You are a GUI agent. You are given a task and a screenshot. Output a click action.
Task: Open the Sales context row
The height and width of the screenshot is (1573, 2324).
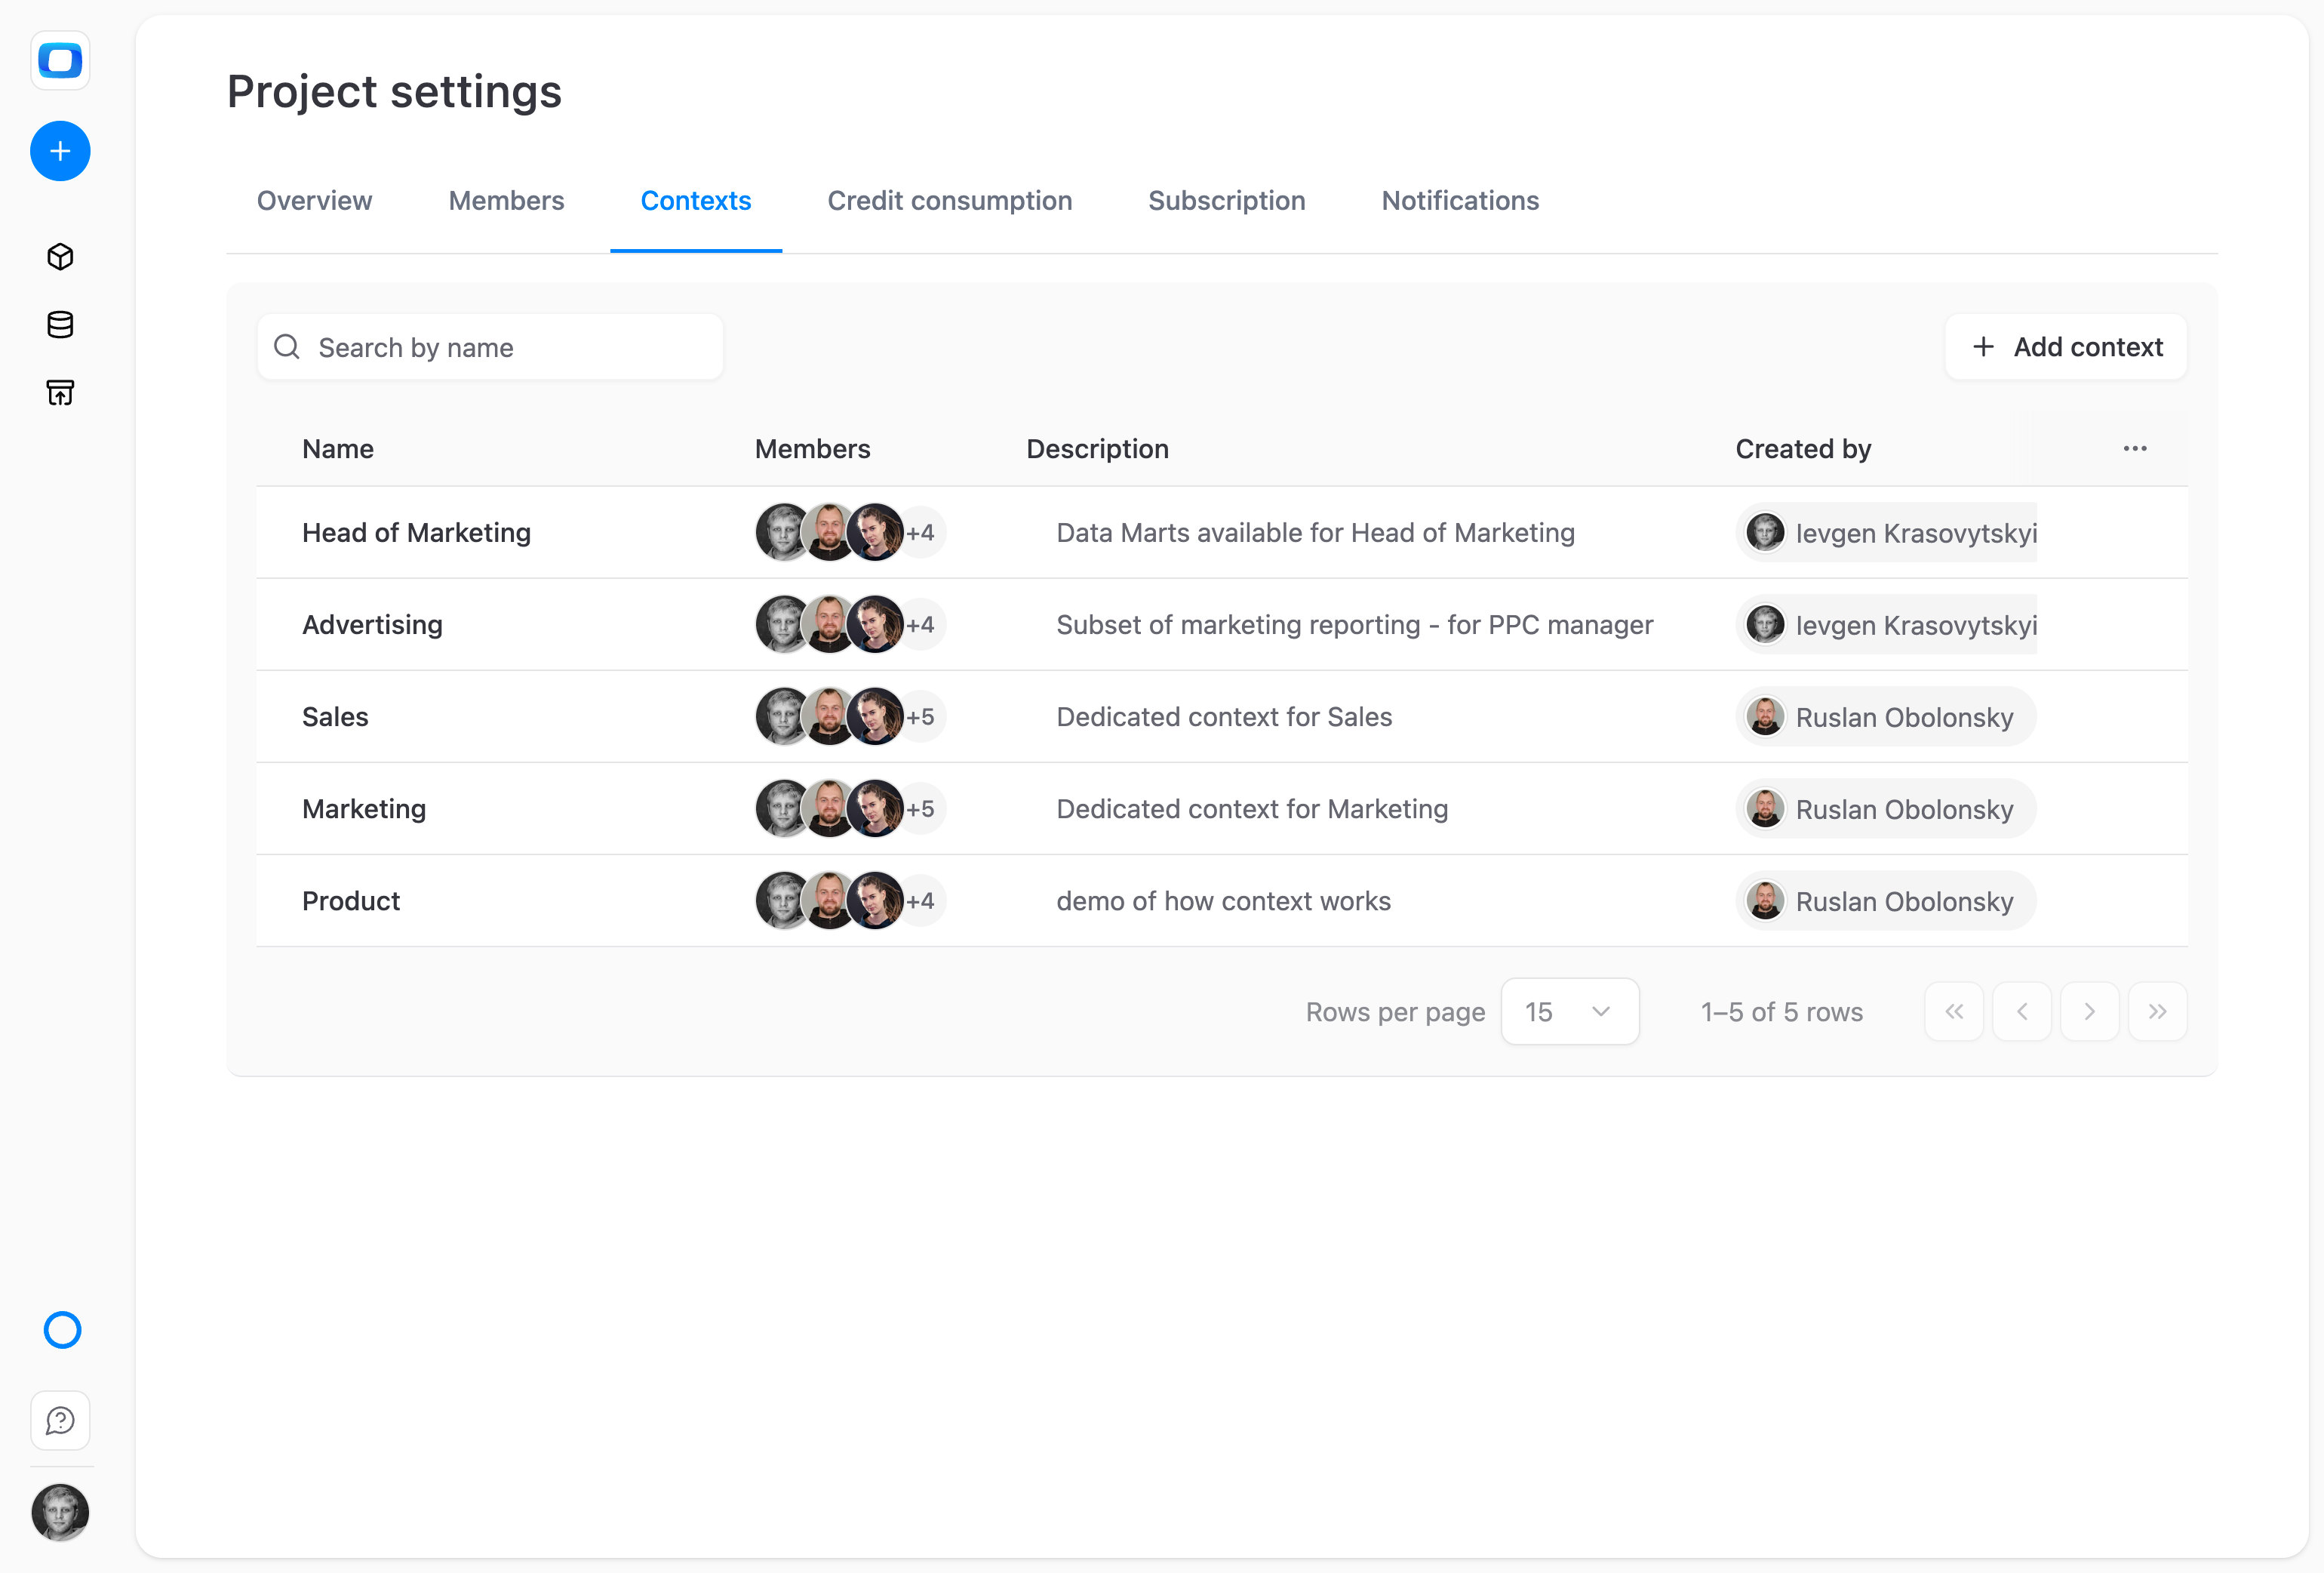pyautogui.click(x=1222, y=716)
